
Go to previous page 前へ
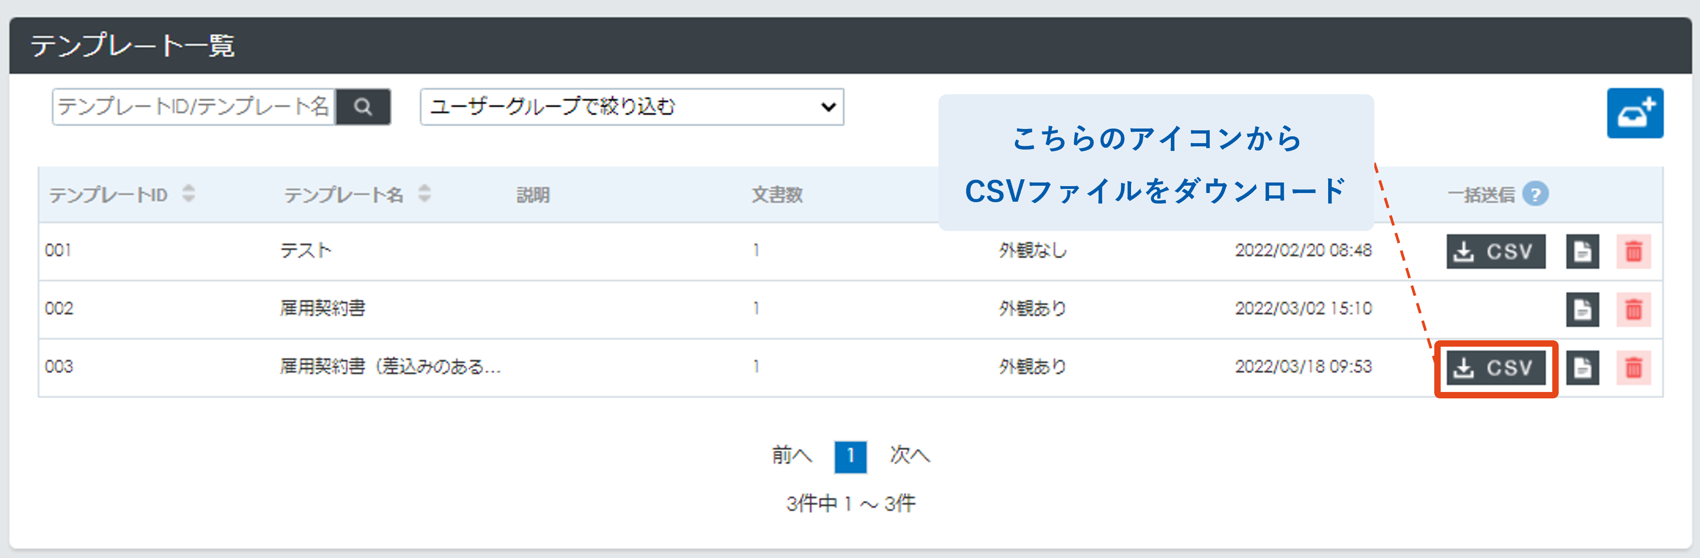click(x=791, y=455)
